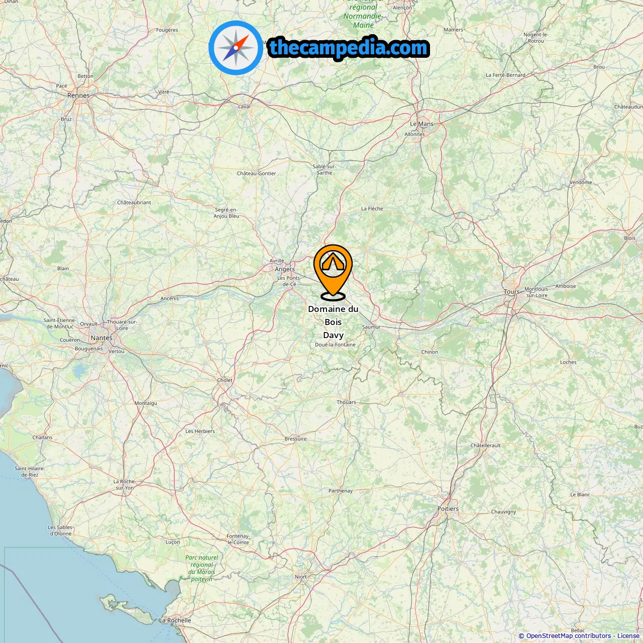The width and height of the screenshot is (643, 643).
Task: Click the La Rochelle city label
Action: [175, 620]
